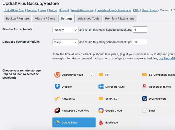Visit Lead developer's homepage link

114,10
